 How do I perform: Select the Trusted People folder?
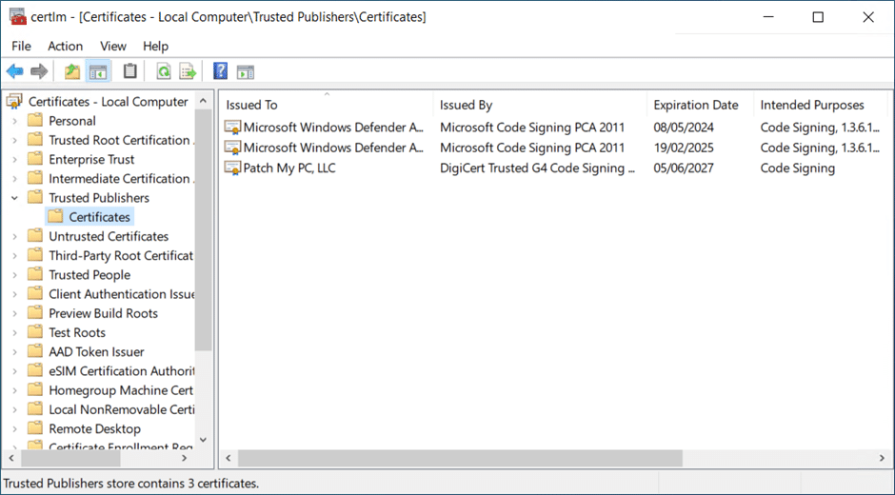click(89, 275)
